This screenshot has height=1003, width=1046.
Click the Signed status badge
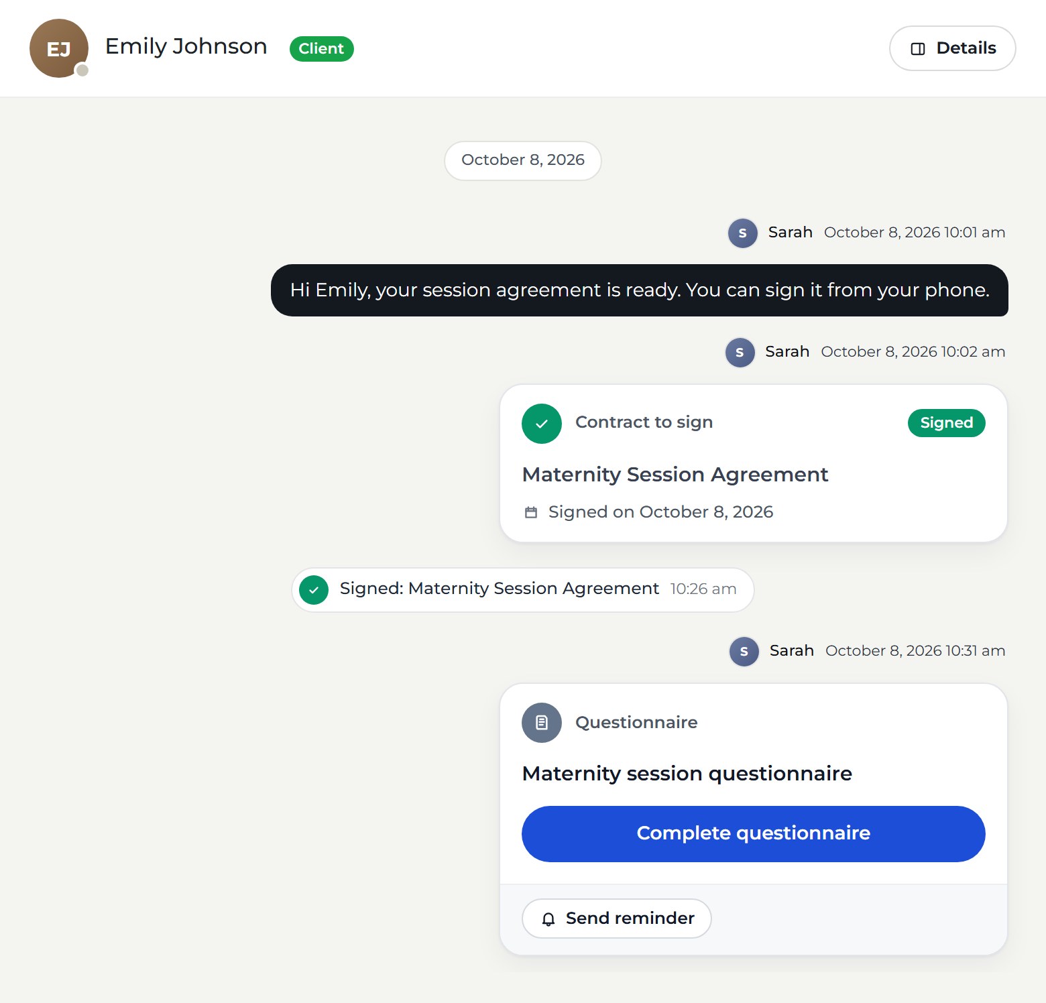click(947, 423)
